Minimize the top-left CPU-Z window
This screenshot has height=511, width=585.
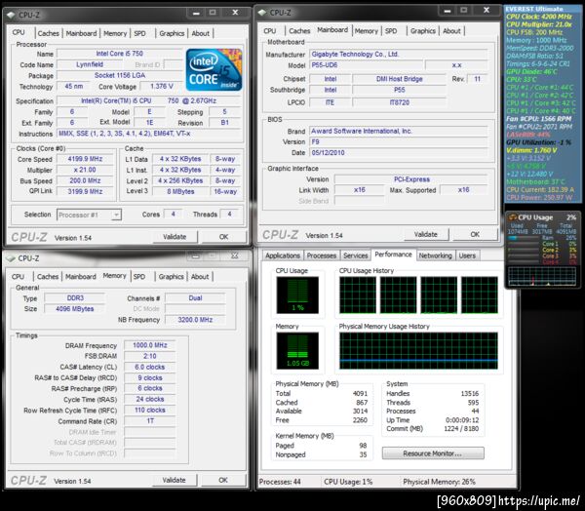click(x=196, y=13)
